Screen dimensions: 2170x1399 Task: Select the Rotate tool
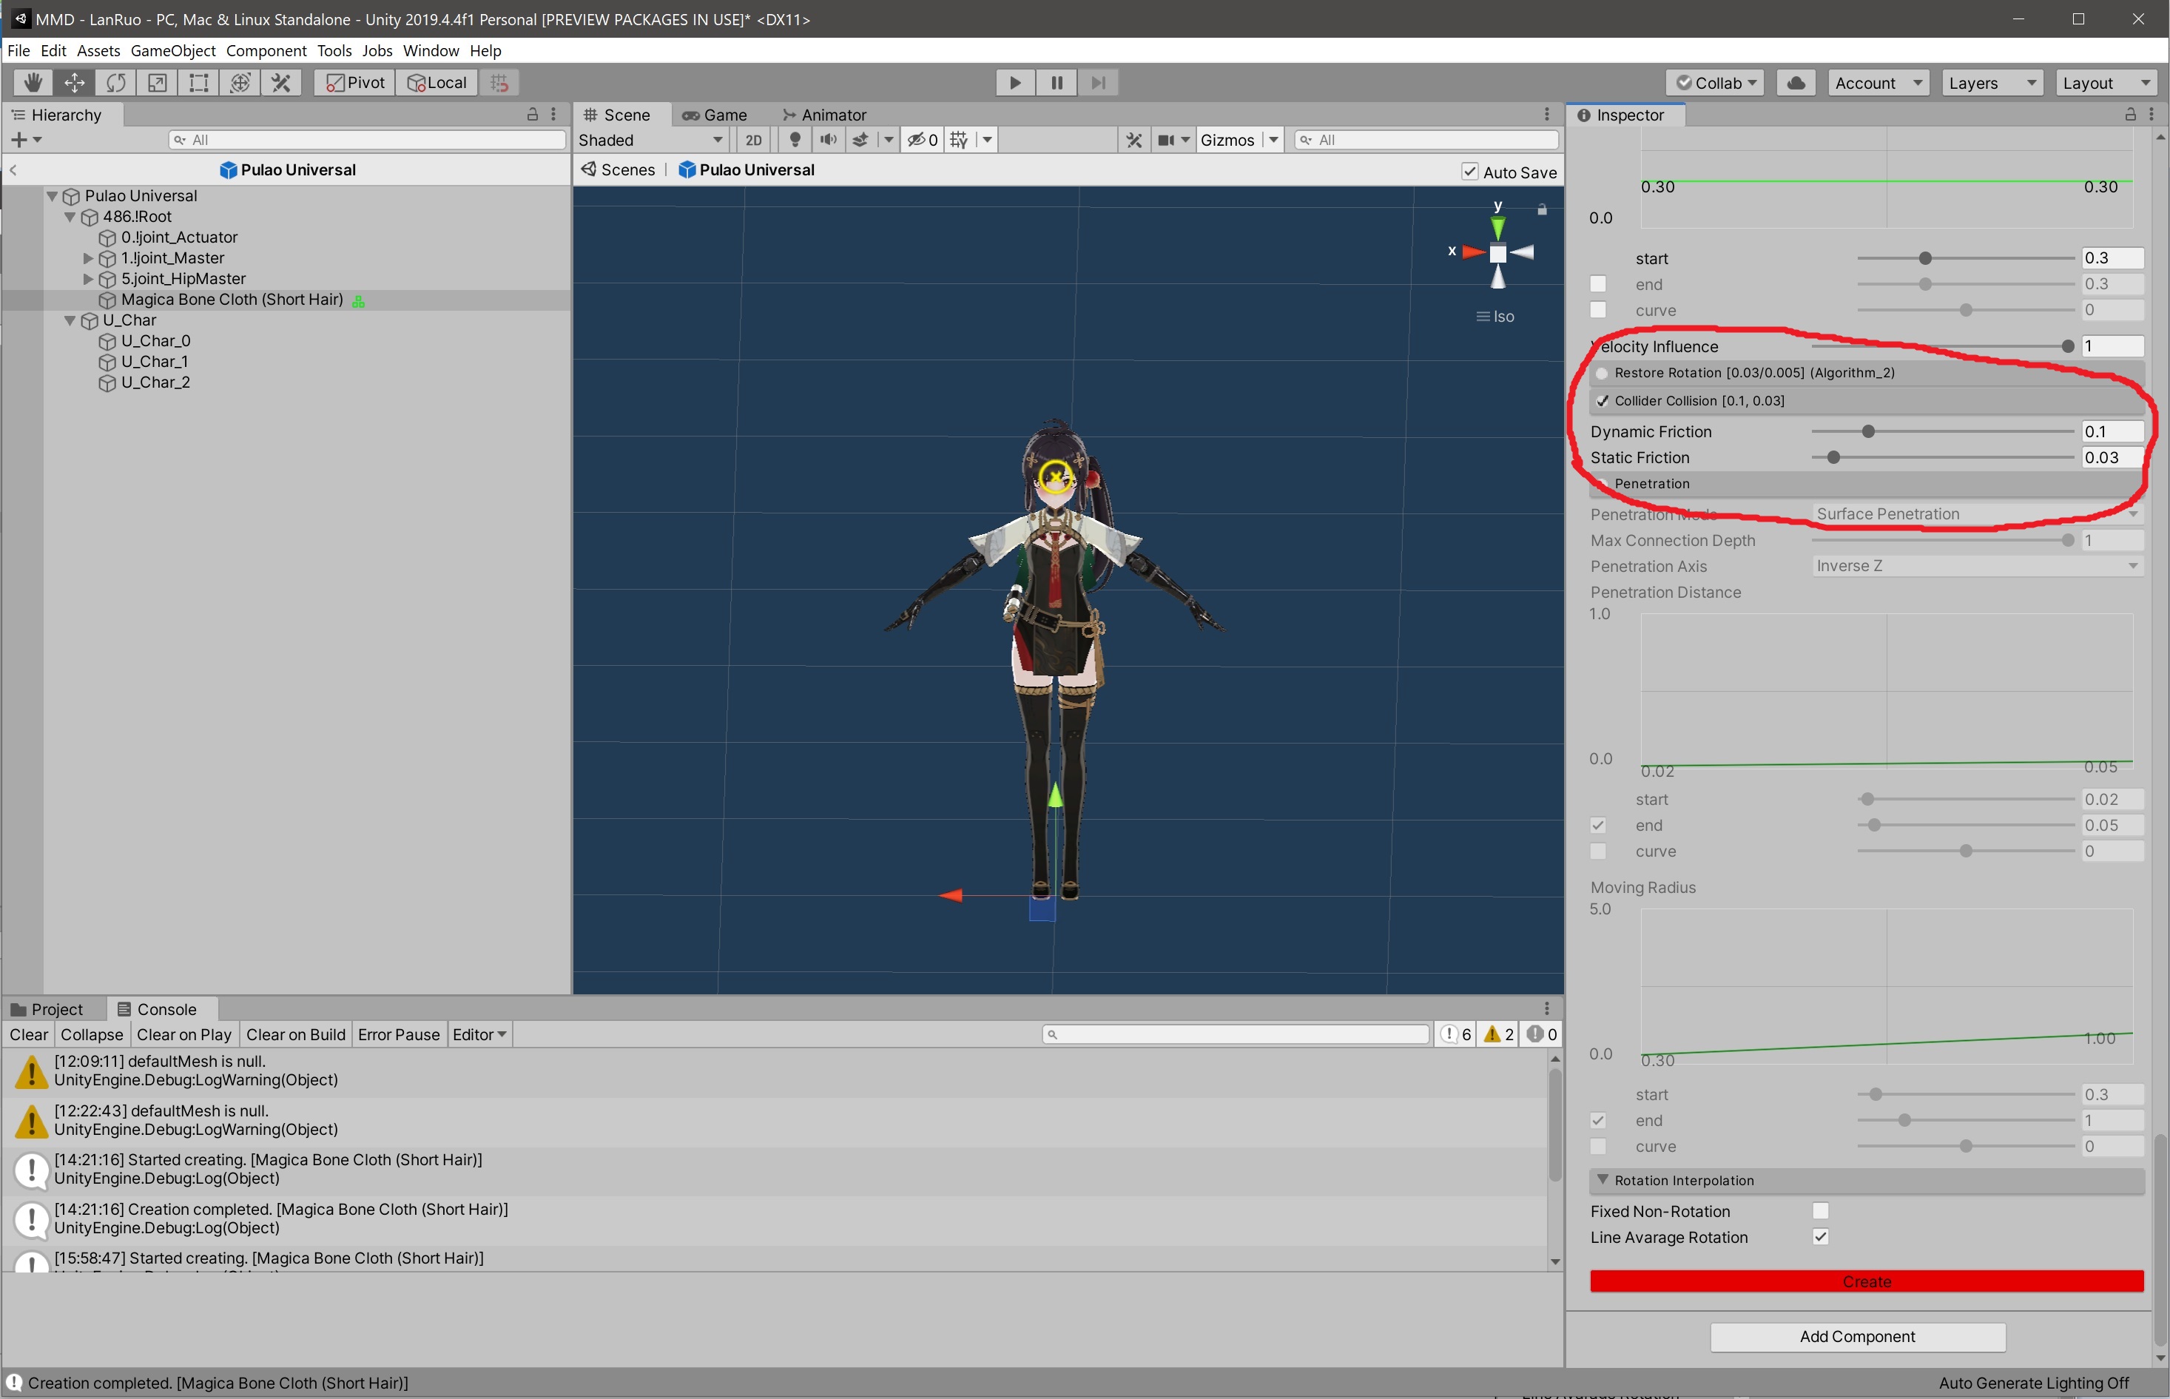(x=115, y=83)
